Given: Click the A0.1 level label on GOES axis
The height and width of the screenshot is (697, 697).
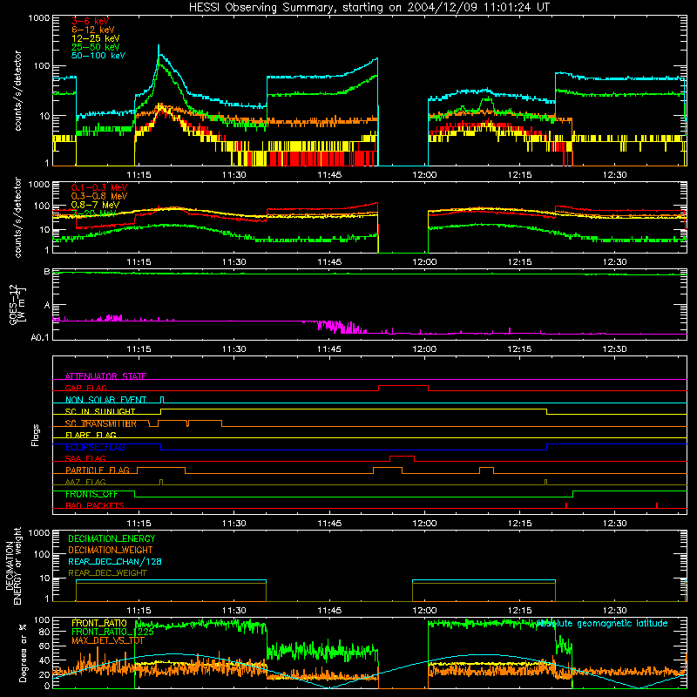Looking at the screenshot, I should pyautogui.click(x=40, y=338).
